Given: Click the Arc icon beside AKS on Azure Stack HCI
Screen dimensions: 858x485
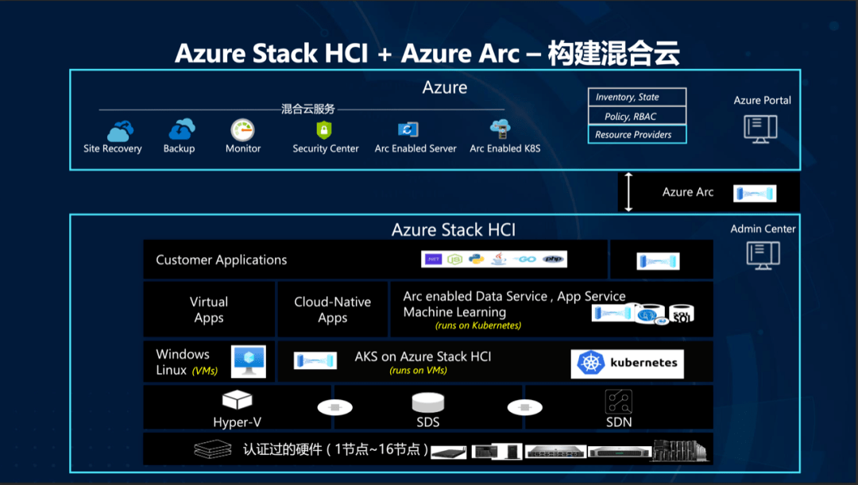Looking at the screenshot, I should [x=315, y=361].
